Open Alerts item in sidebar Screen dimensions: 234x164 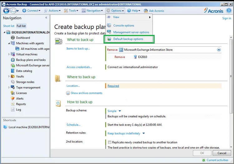click(x=20, y=99)
